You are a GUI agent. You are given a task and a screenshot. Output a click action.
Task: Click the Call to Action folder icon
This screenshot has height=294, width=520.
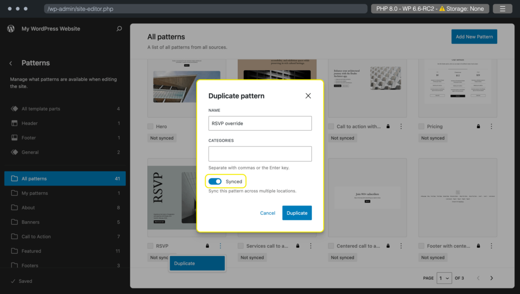(x=14, y=237)
